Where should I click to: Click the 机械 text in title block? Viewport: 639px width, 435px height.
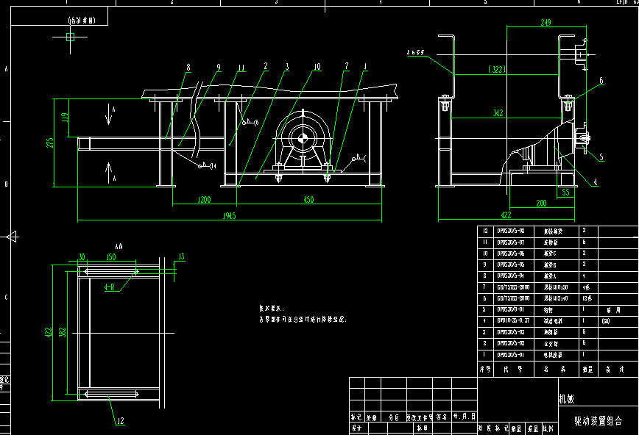click(566, 399)
